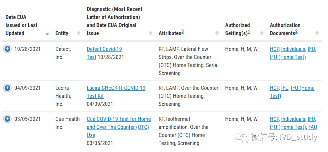
Task: Open the Individuals document for Detect
Action: click(293, 49)
